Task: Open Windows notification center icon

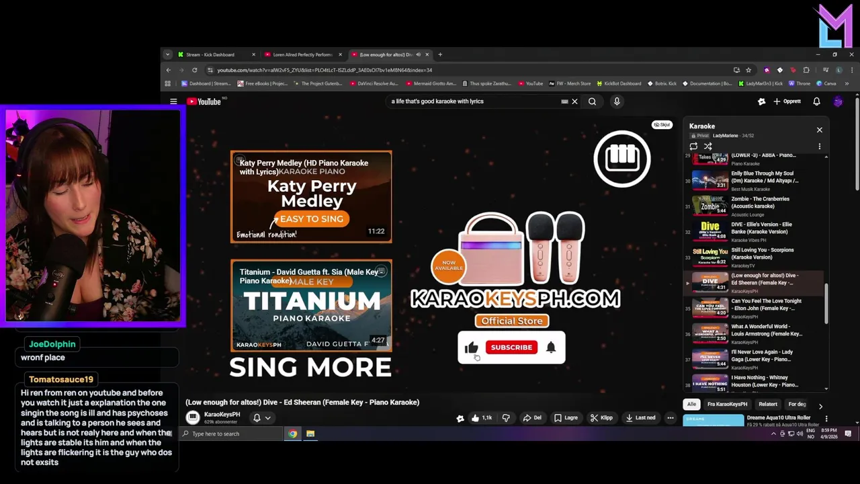Action: click(x=848, y=434)
